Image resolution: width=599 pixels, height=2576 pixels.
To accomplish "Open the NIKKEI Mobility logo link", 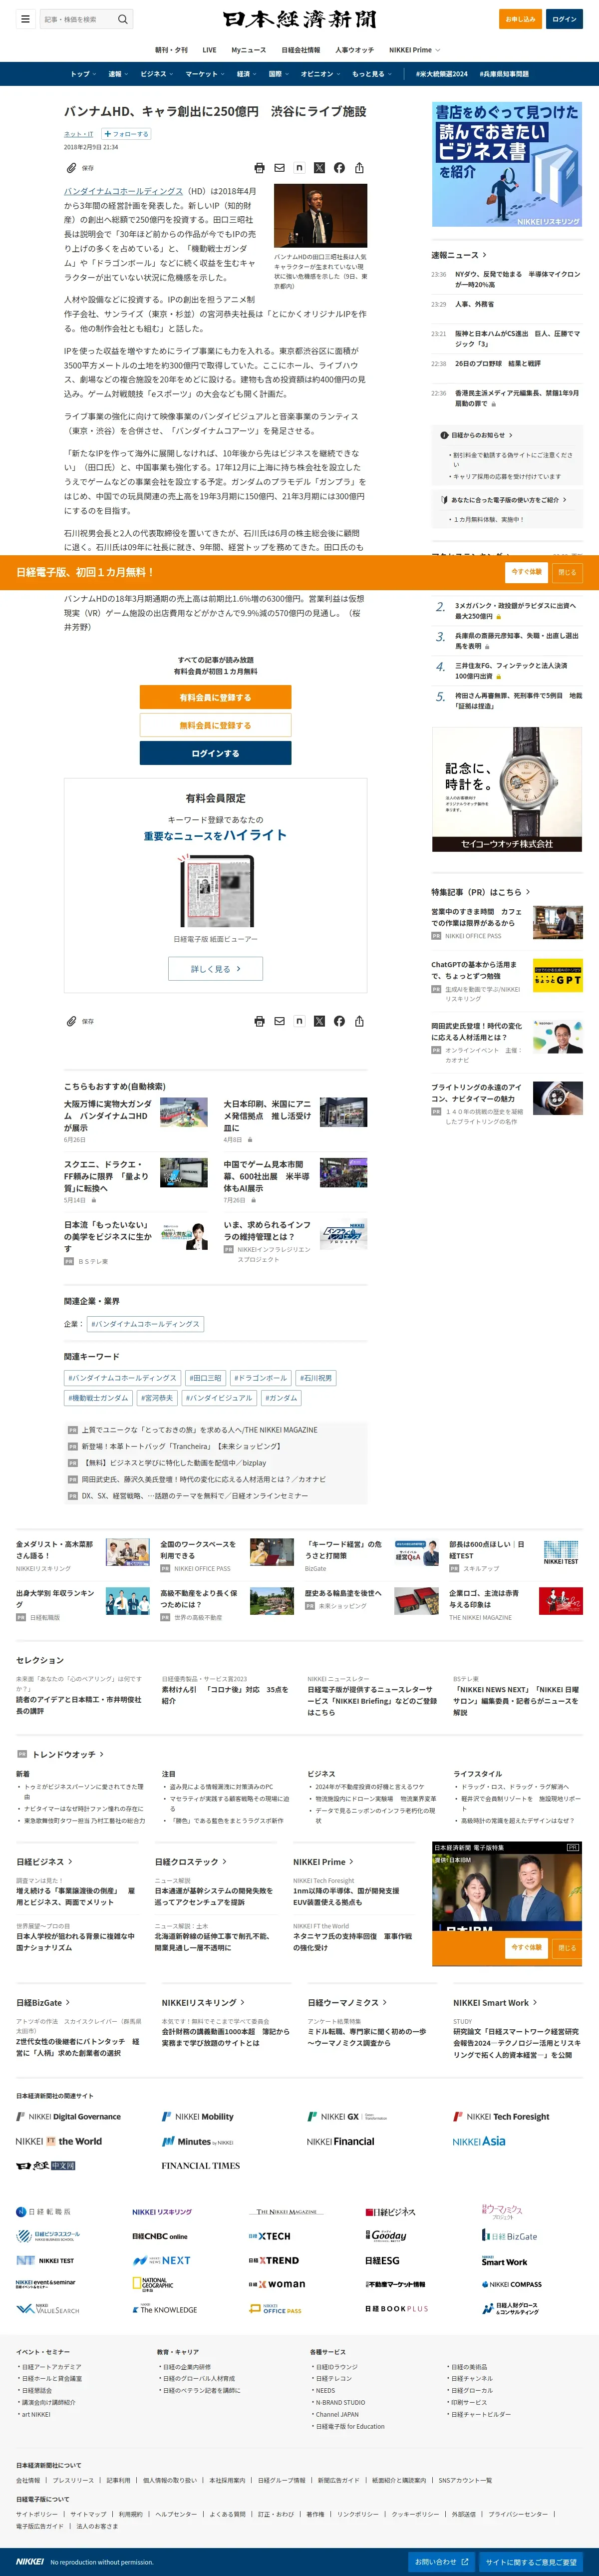I will tap(198, 2117).
